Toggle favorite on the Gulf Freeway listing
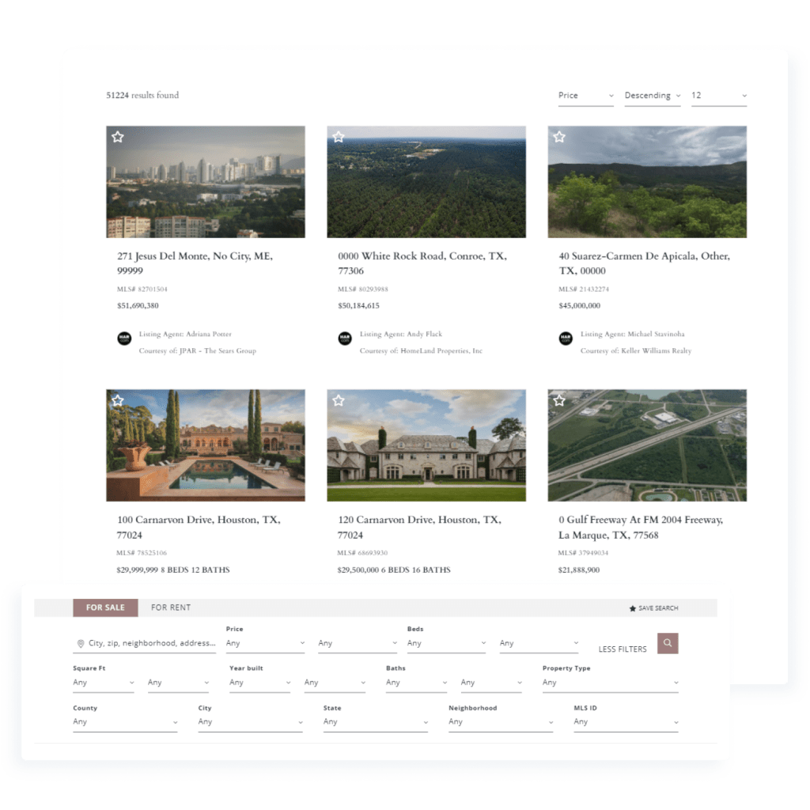The width and height of the screenshot is (810, 810). (x=558, y=401)
